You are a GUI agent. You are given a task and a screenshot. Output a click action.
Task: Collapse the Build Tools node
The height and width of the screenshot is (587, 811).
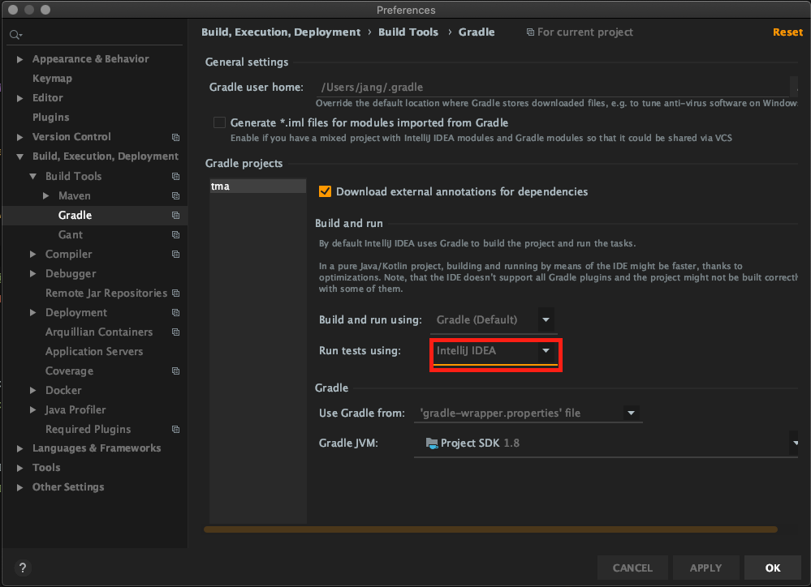click(32, 176)
